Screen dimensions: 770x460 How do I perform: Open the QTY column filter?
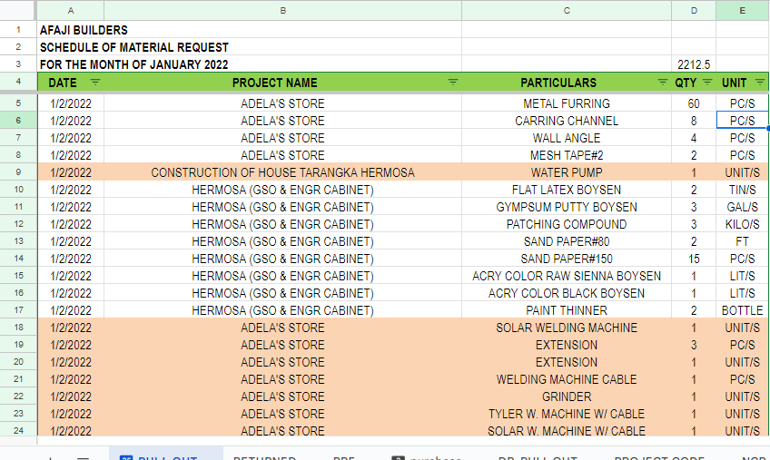pyautogui.click(x=707, y=83)
